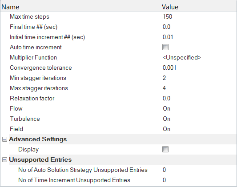Collapse the Unsupported Entries section

4,159
